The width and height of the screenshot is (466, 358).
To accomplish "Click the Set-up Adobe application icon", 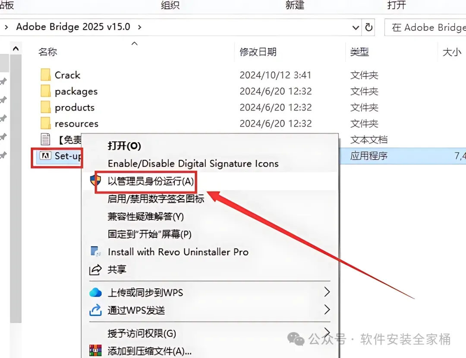I will point(45,156).
